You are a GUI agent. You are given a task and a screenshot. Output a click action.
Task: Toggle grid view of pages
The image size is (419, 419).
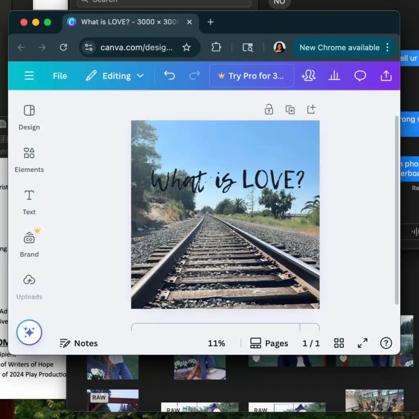point(339,343)
